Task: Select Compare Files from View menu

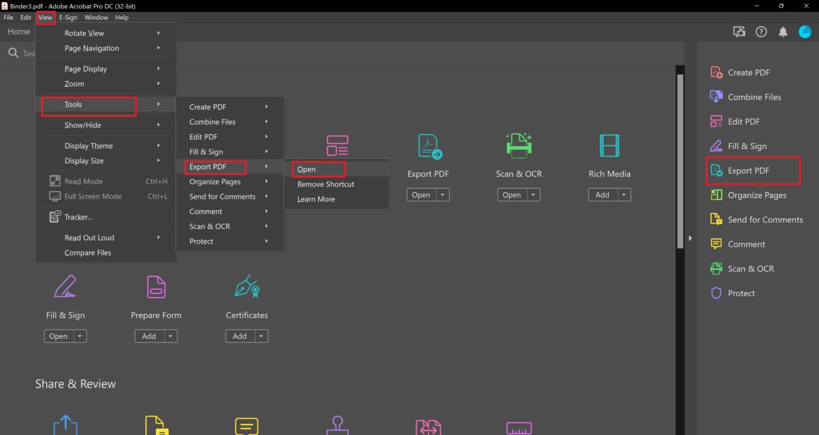Action: 88,253
